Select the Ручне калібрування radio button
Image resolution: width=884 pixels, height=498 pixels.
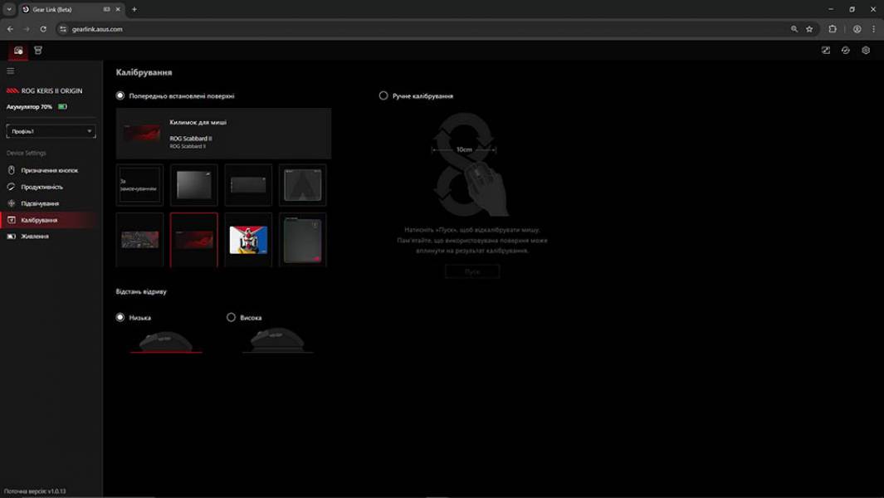[383, 95]
